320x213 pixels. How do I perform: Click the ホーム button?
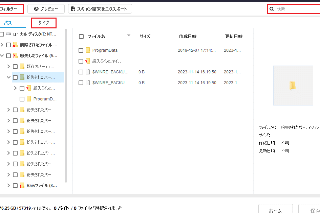pyautogui.click(x=275, y=210)
